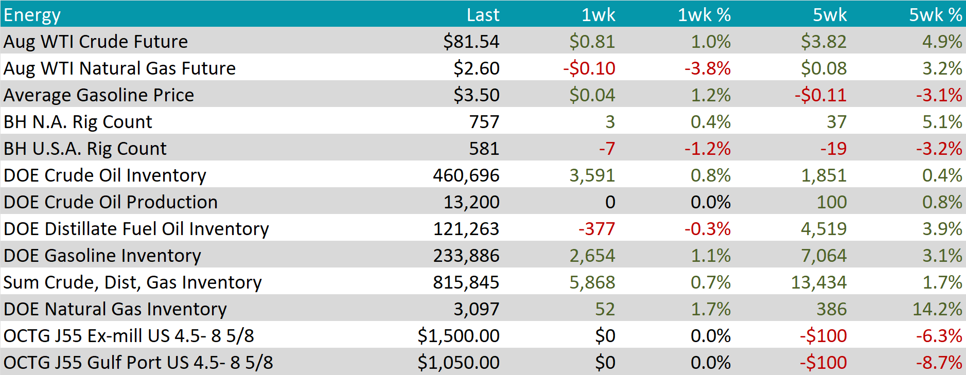This screenshot has height=375, width=966.
Task: Click the Aug WTI Crude Future row label
Action: (96, 42)
